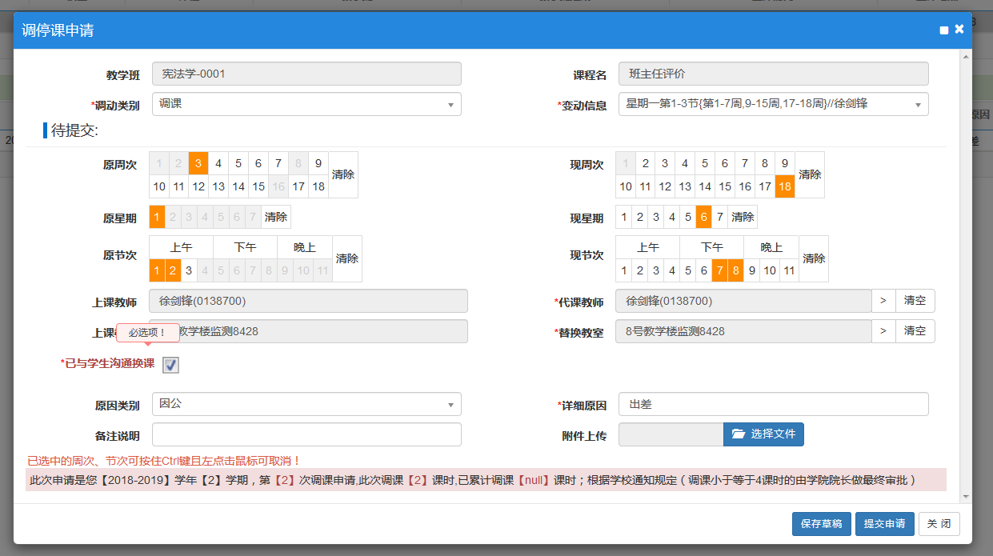993x556 pixels.
Task: Select week 5 in 原周次
Action: (238, 164)
